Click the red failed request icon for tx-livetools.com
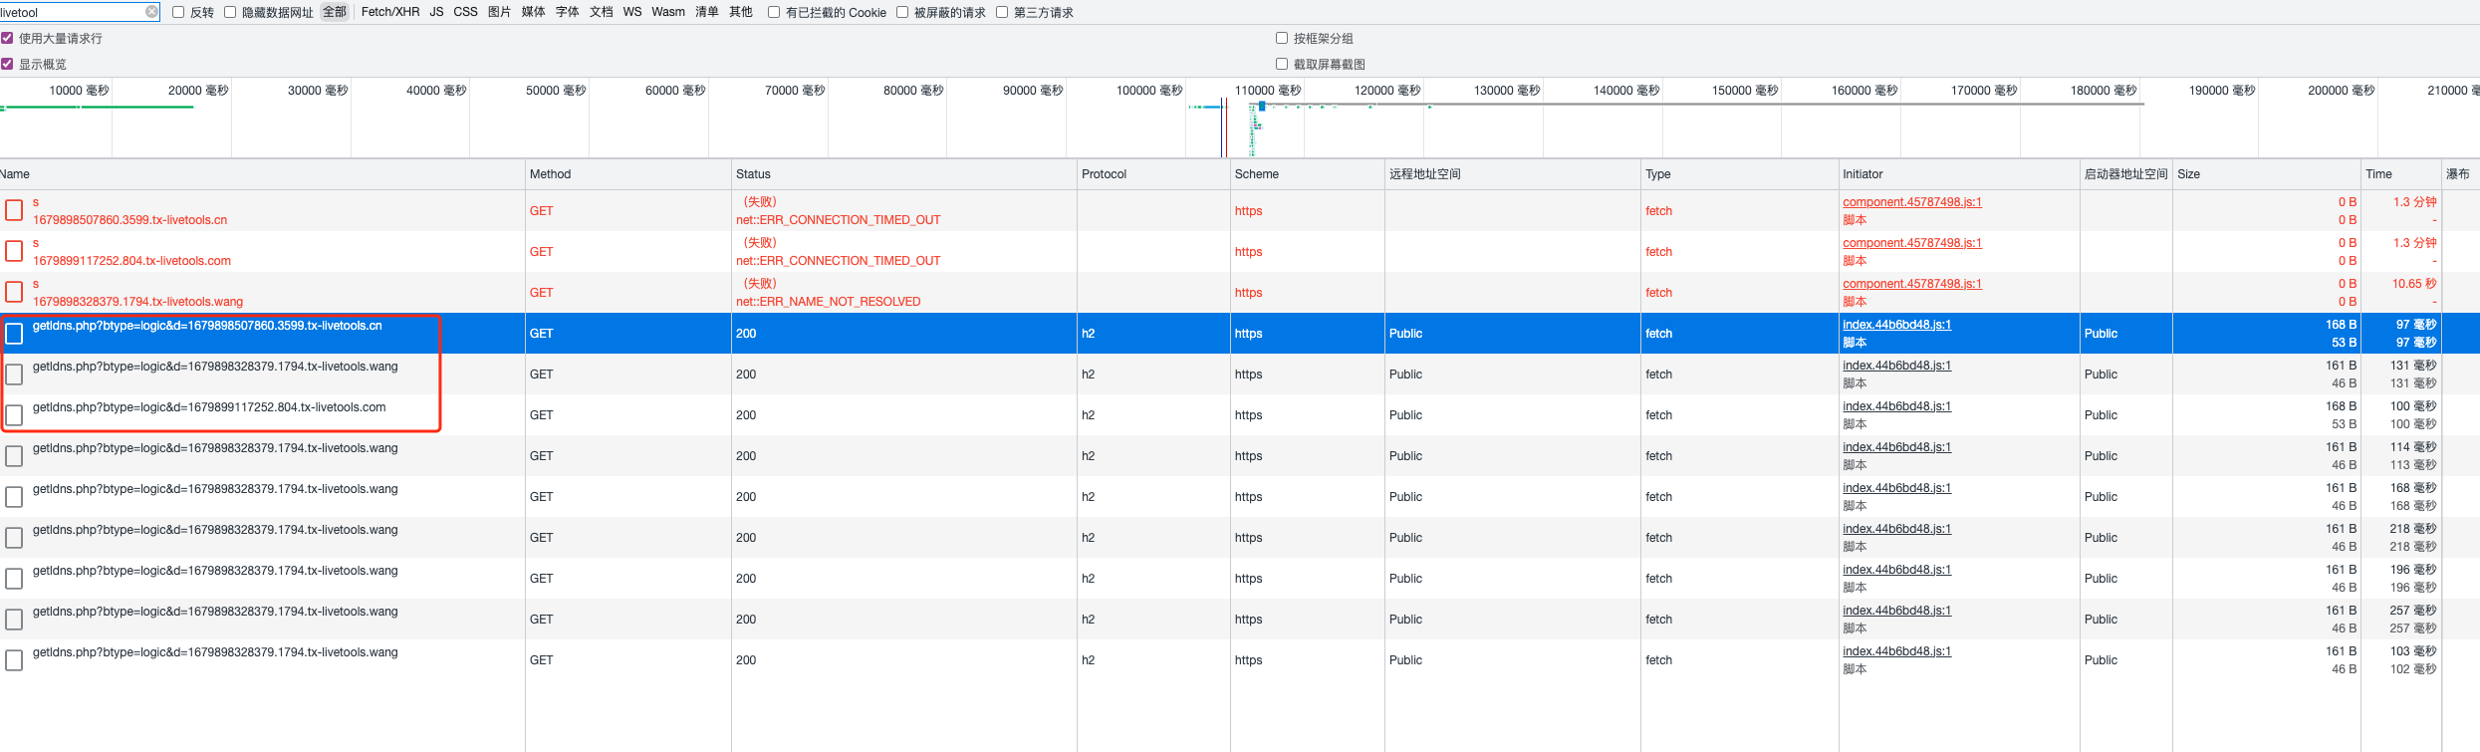 [14, 251]
